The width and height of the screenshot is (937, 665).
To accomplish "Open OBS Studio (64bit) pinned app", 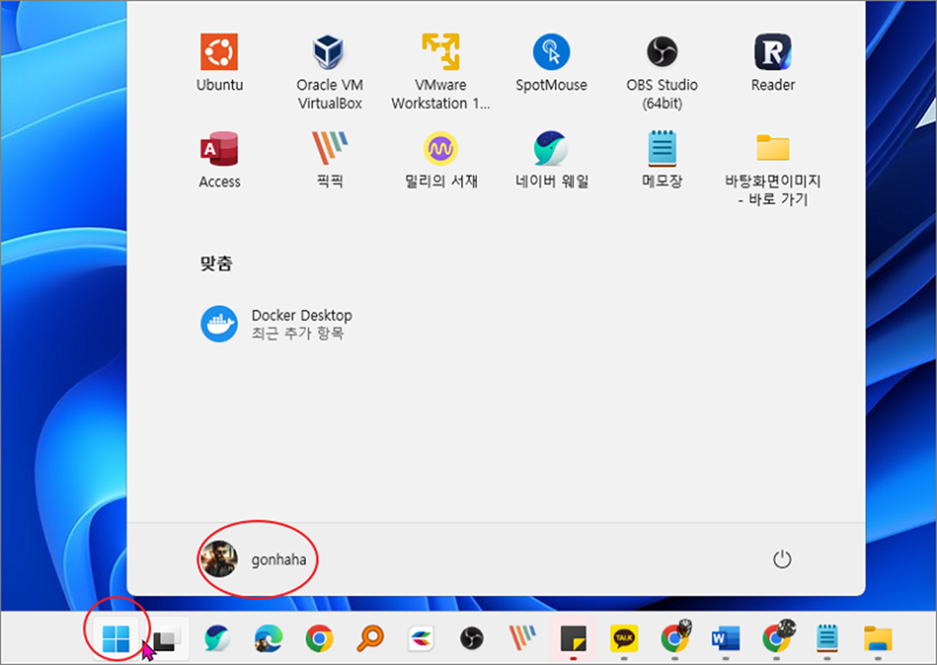I will 662,73.
